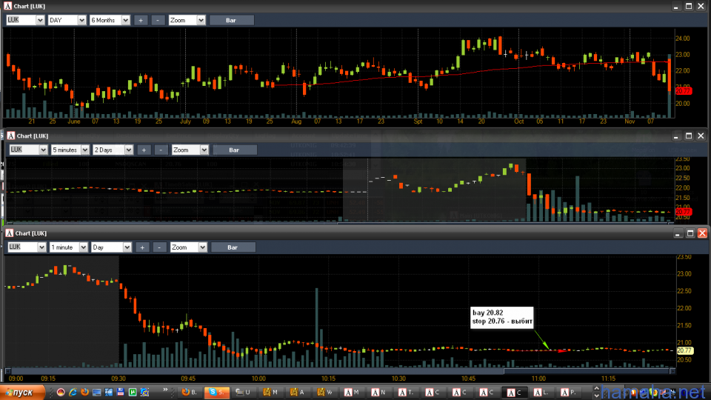Click Bar button in the daily chart toolbar
The image size is (711, 400).
231,20
